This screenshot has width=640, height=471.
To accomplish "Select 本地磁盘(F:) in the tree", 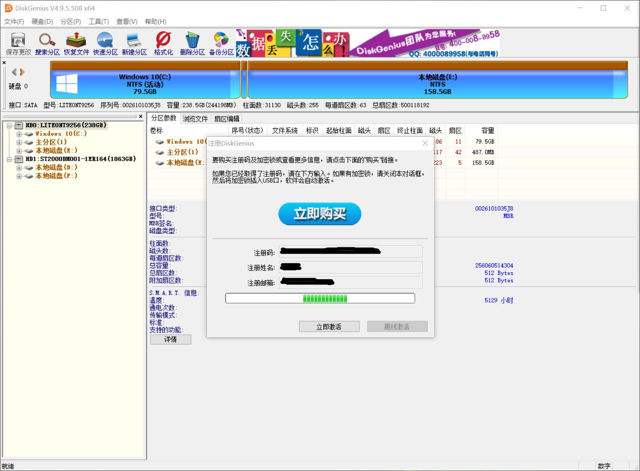I will (x=57, y=176).
